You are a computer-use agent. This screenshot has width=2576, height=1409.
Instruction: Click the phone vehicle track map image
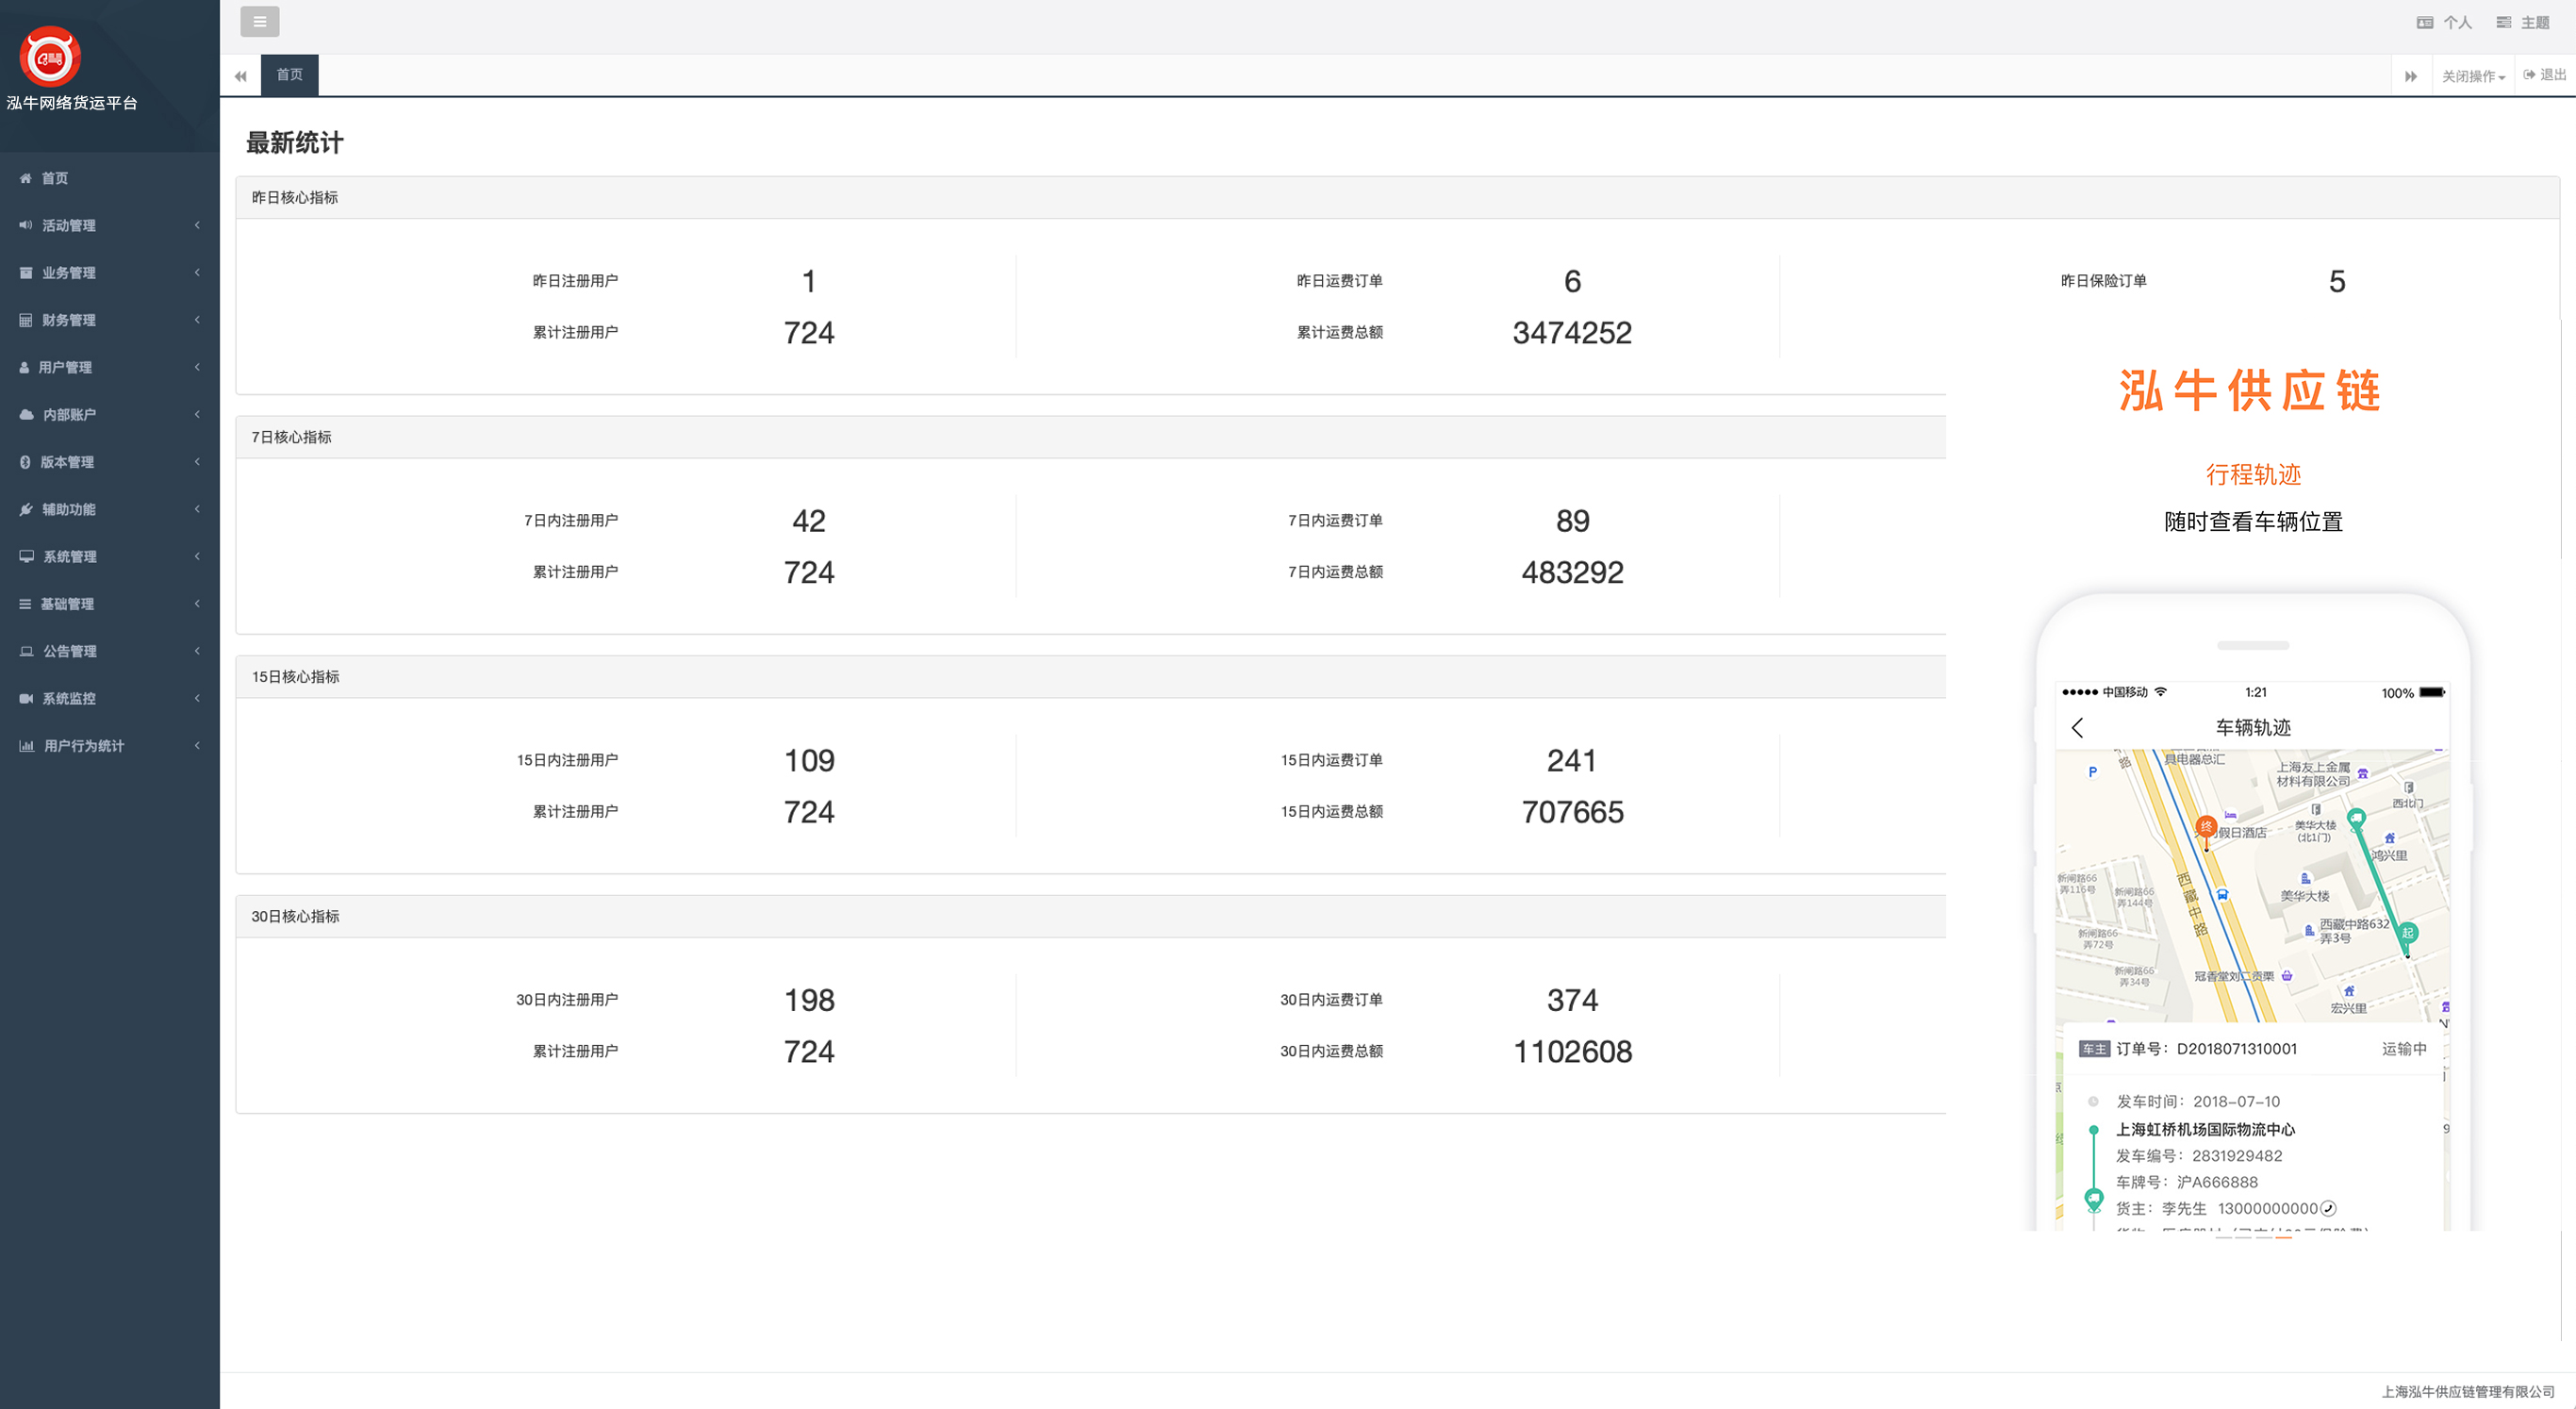tap(2252, 884)
